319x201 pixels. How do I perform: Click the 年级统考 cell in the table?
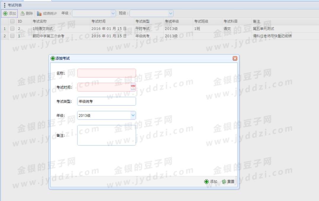pyautogui.click(x=149, y=36)
